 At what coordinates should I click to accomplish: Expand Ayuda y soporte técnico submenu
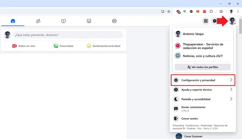tap(203, 90)
